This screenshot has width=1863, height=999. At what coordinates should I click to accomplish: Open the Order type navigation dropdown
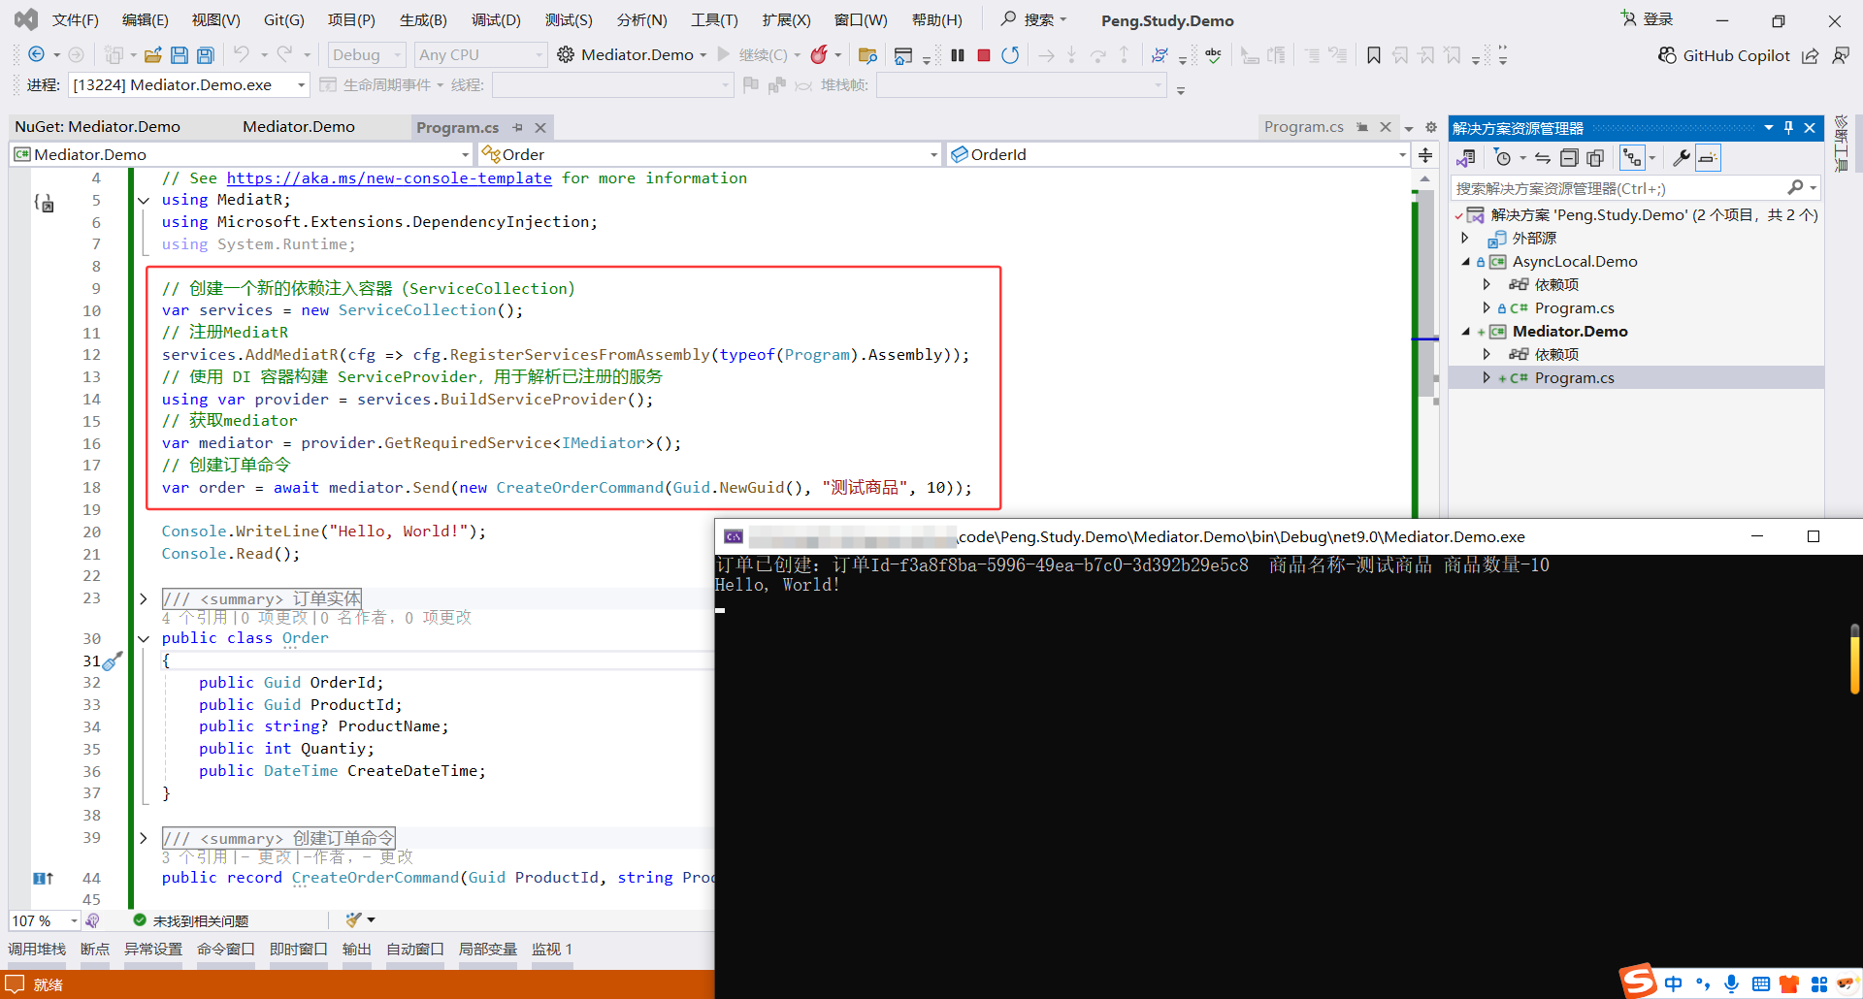tap(710, 154)
